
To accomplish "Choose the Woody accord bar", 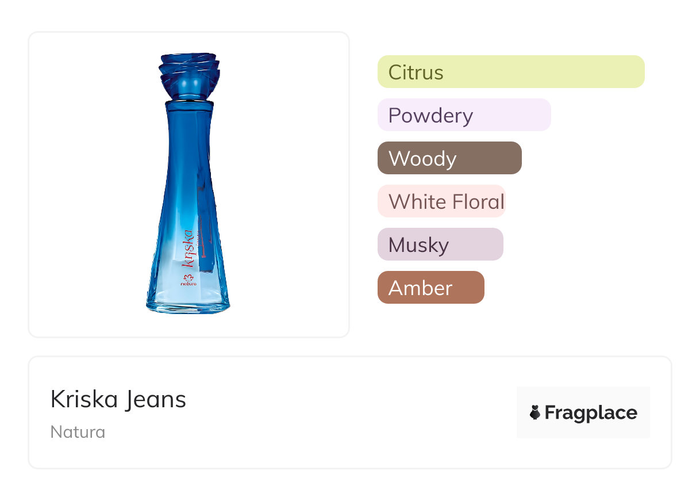I will pyautogui.click(x=449, y=158).
